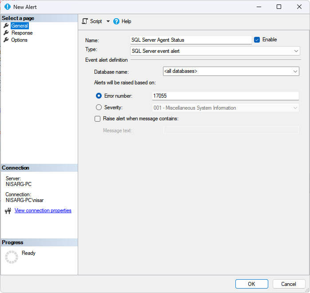Screen dimensions: 310x293
Task: Click the Cancel button
Action: click(x=289, y=284)
